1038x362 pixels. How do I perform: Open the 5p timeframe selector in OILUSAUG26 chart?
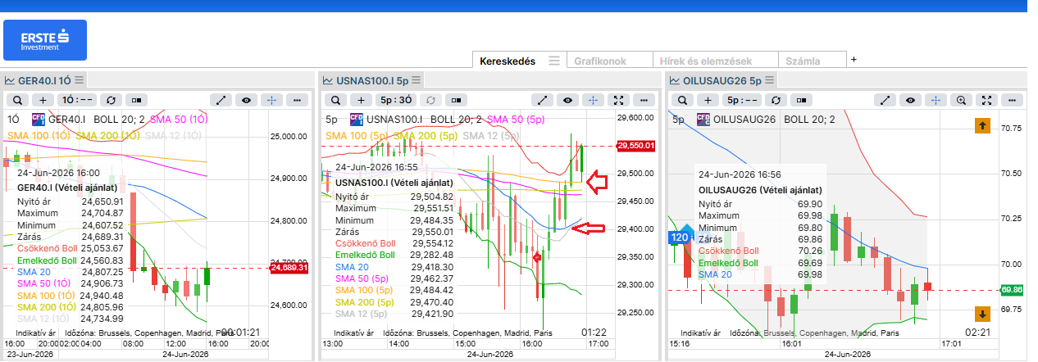tap(743, 100)
